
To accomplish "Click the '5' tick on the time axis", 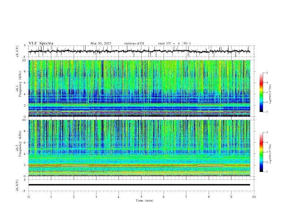I will click(x=141, y=197).
